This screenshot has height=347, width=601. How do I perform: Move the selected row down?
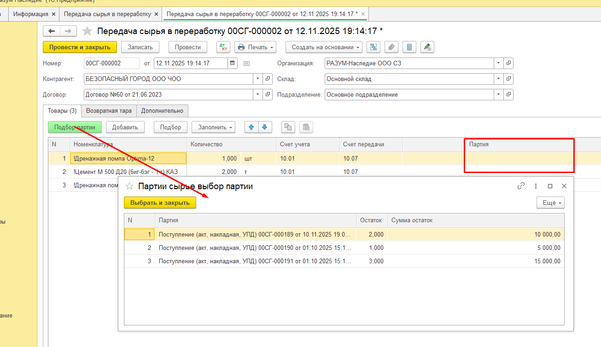[x=266, y=127]
